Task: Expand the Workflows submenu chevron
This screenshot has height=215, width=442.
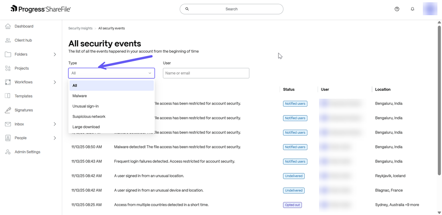Action: (55, 82)
